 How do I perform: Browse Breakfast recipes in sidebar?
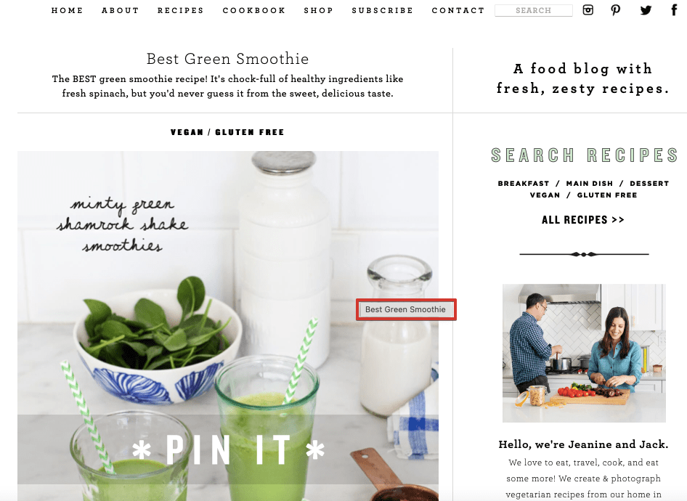pos(524,184)
